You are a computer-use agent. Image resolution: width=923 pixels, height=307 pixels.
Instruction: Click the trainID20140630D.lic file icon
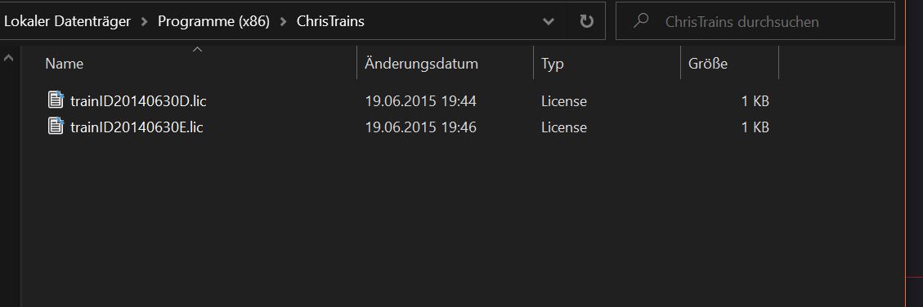click(56, 100)
